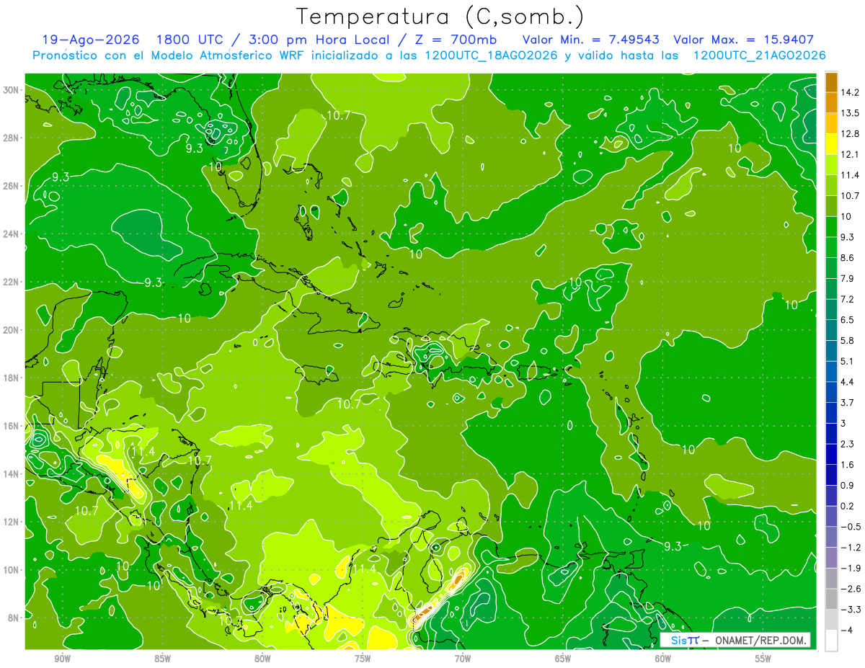Pick the bright yellow swatch between 12.1 and 12.8
The width and height of the screenshot is (865, 668).
pyautogui.click(x=831, y=143)
